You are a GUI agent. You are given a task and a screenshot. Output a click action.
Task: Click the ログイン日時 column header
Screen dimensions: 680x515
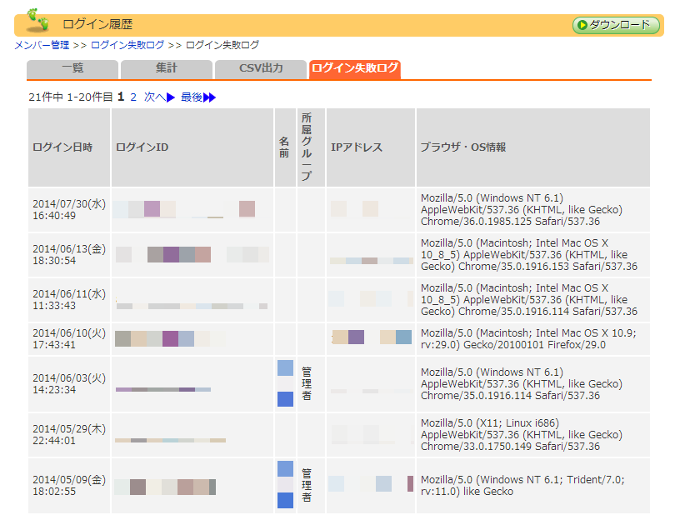[x=69, y=147]
